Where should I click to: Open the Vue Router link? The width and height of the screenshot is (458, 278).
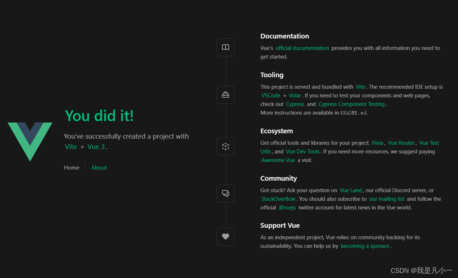(401, 143)
